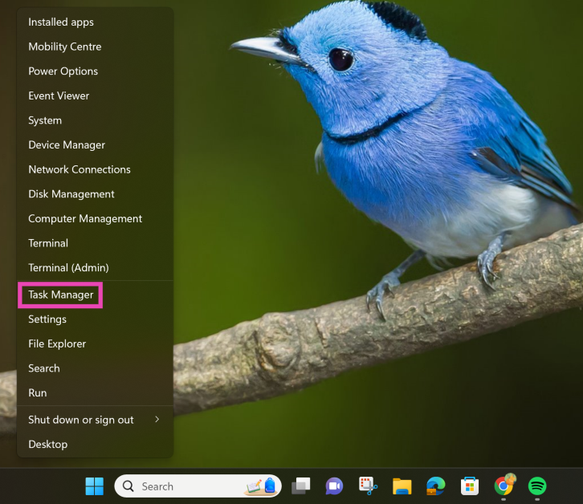The height and width of the screenshot is (504, 583).
Task: Choose Run from the menu
Action: click(x=38, y=392)
